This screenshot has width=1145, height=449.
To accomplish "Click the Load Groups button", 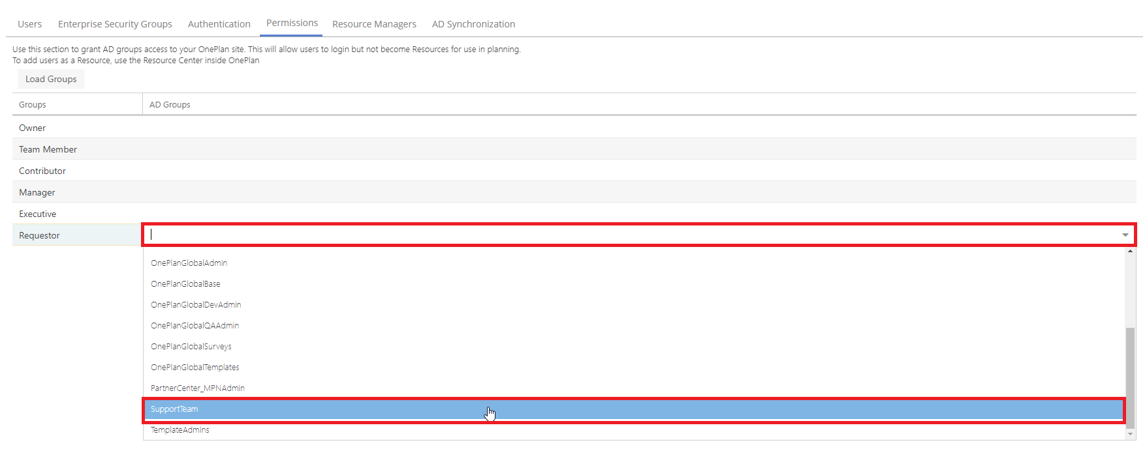I will [x=51, y=79].
